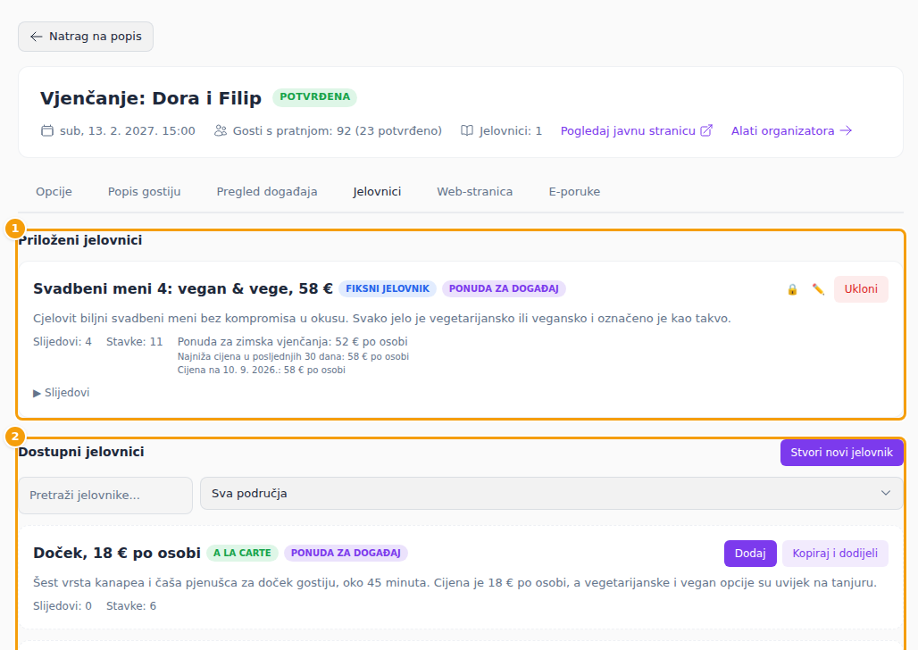
Task: Click the guests icon beside Gosti s pratnjom
Action: point(221,130)
